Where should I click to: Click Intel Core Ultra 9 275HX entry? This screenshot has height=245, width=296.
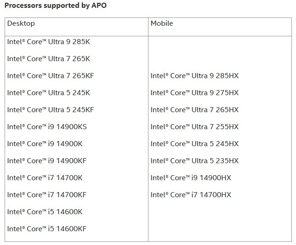(194, 93)
